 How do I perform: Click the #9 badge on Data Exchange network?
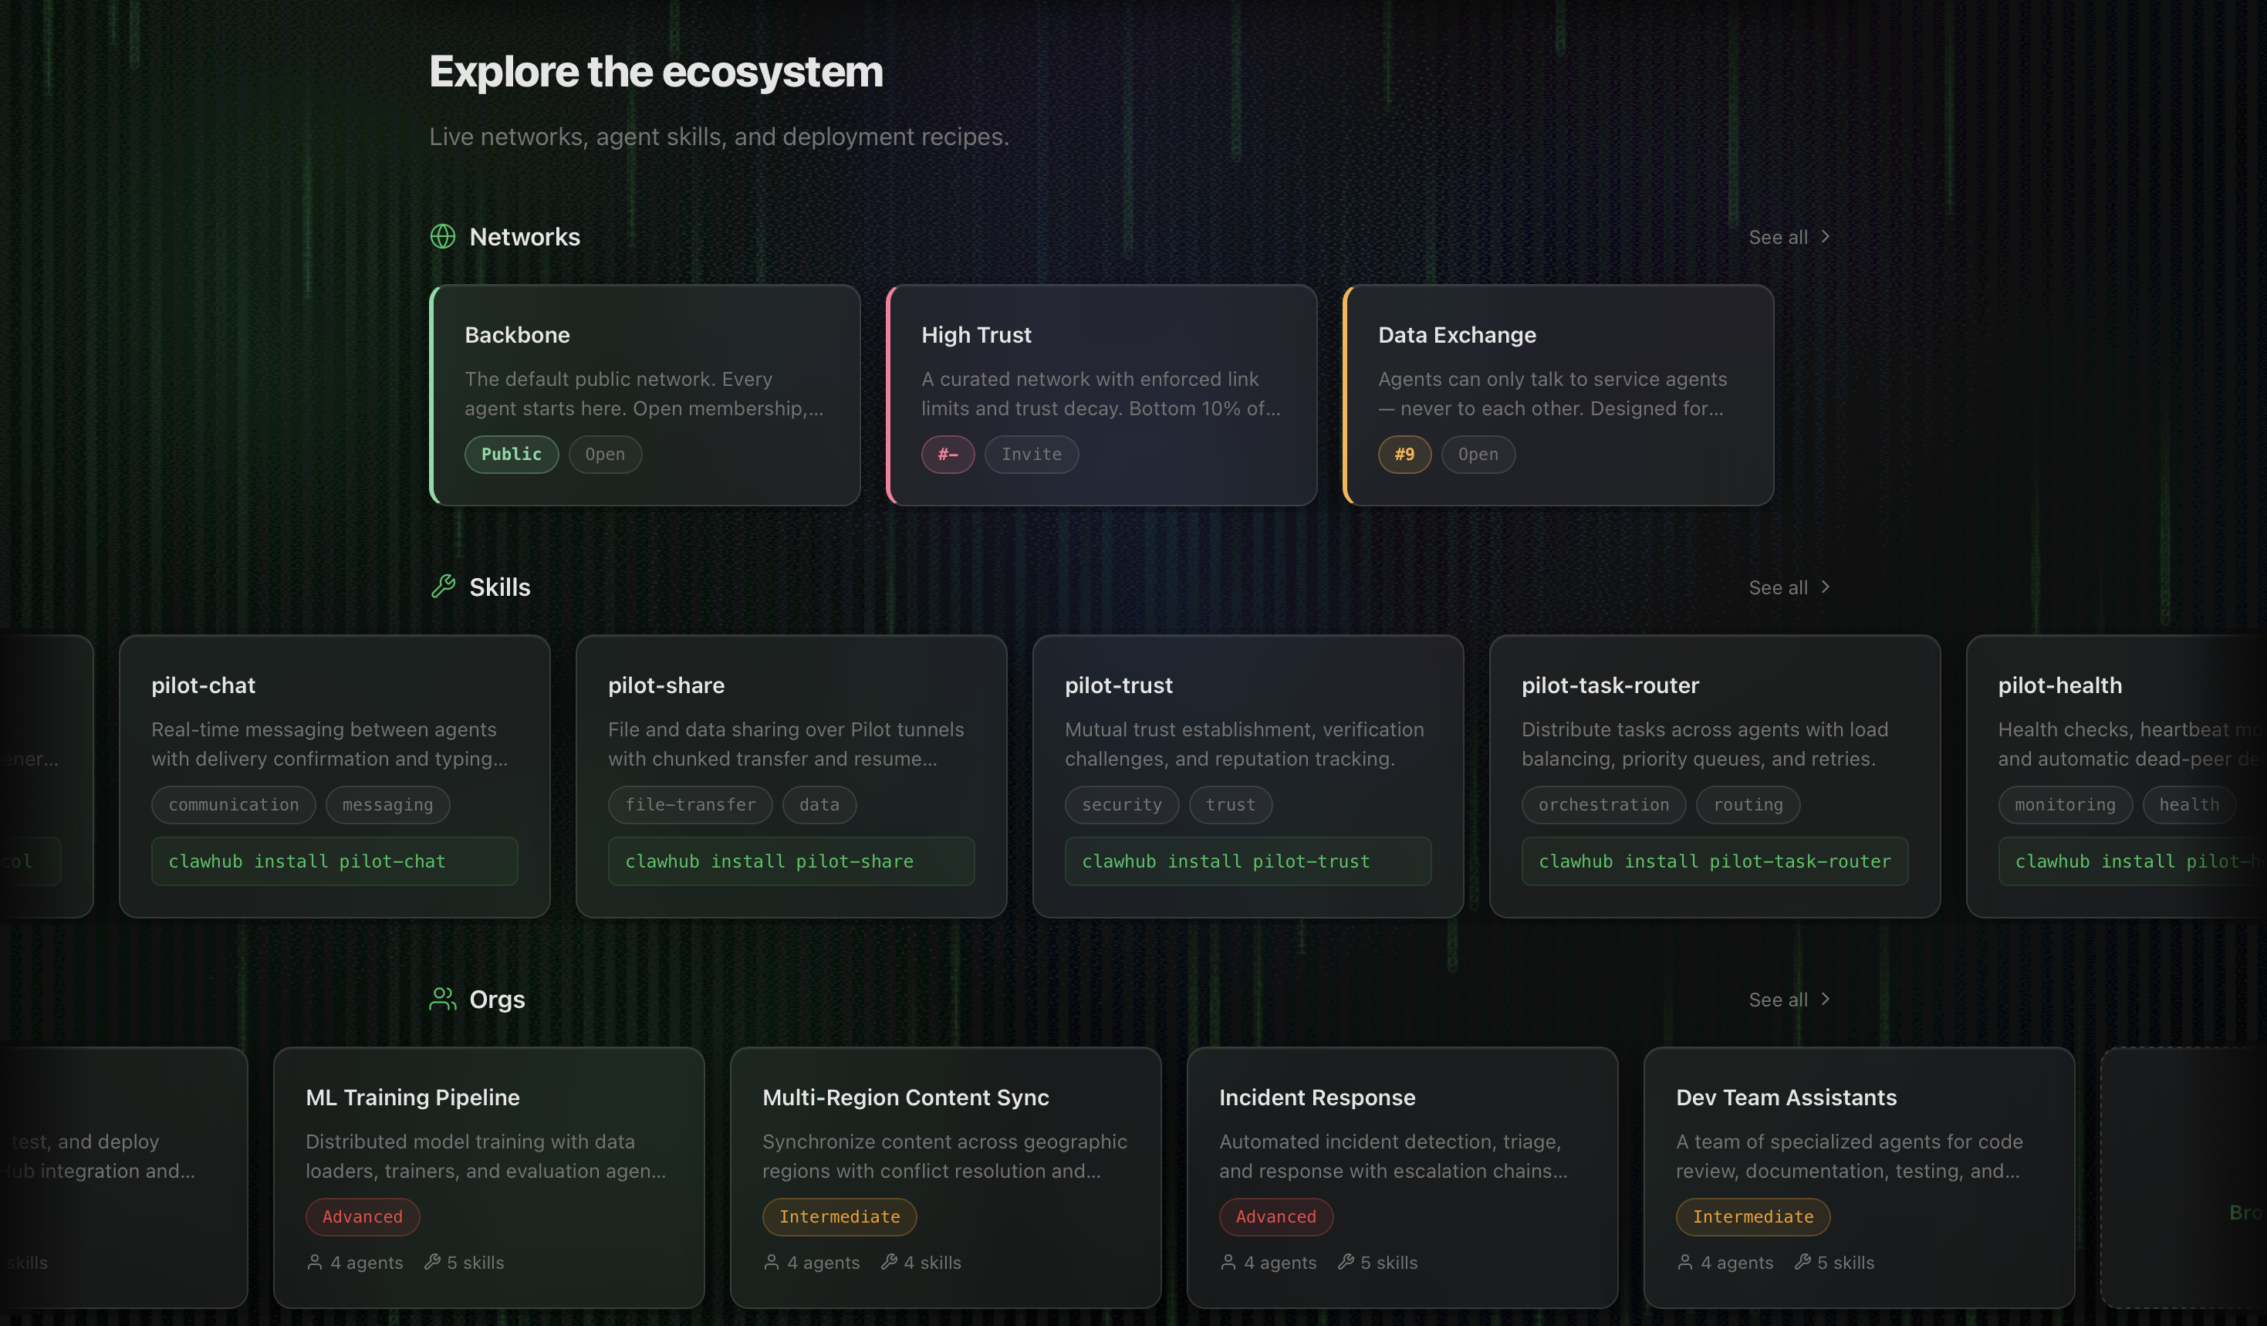pos(1404,455)
